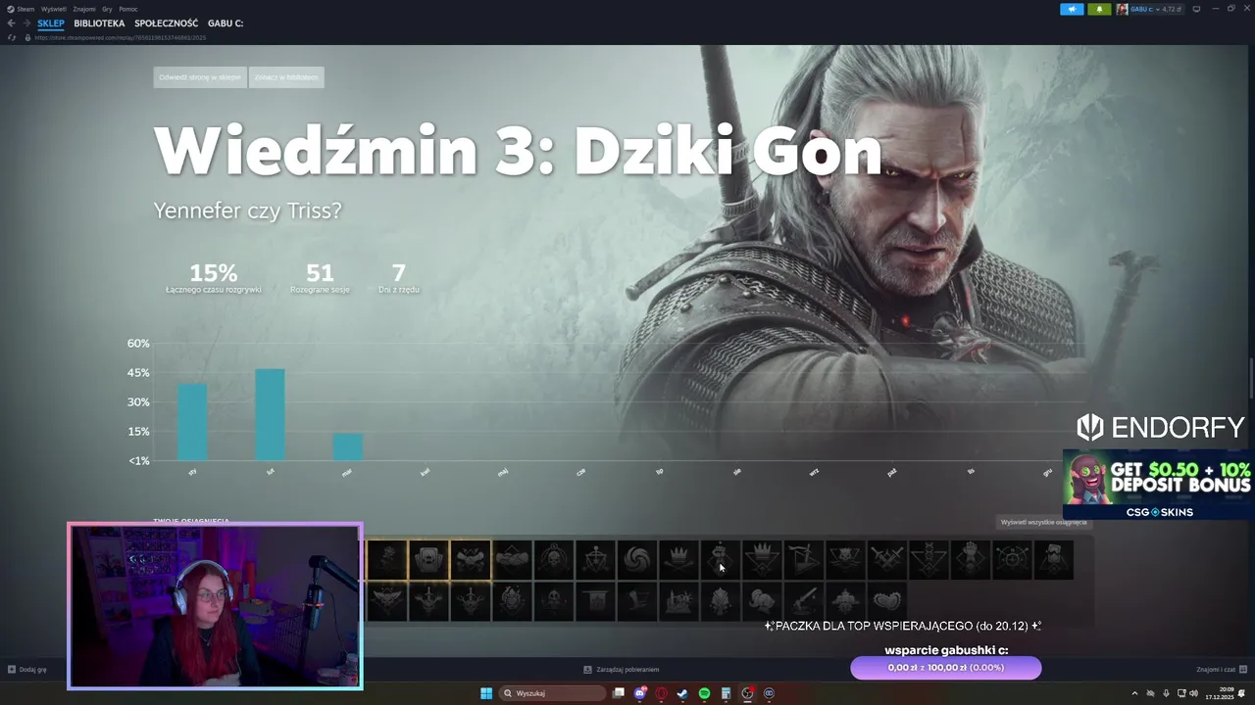Select the swirl achievement icon

click(637, 560)
